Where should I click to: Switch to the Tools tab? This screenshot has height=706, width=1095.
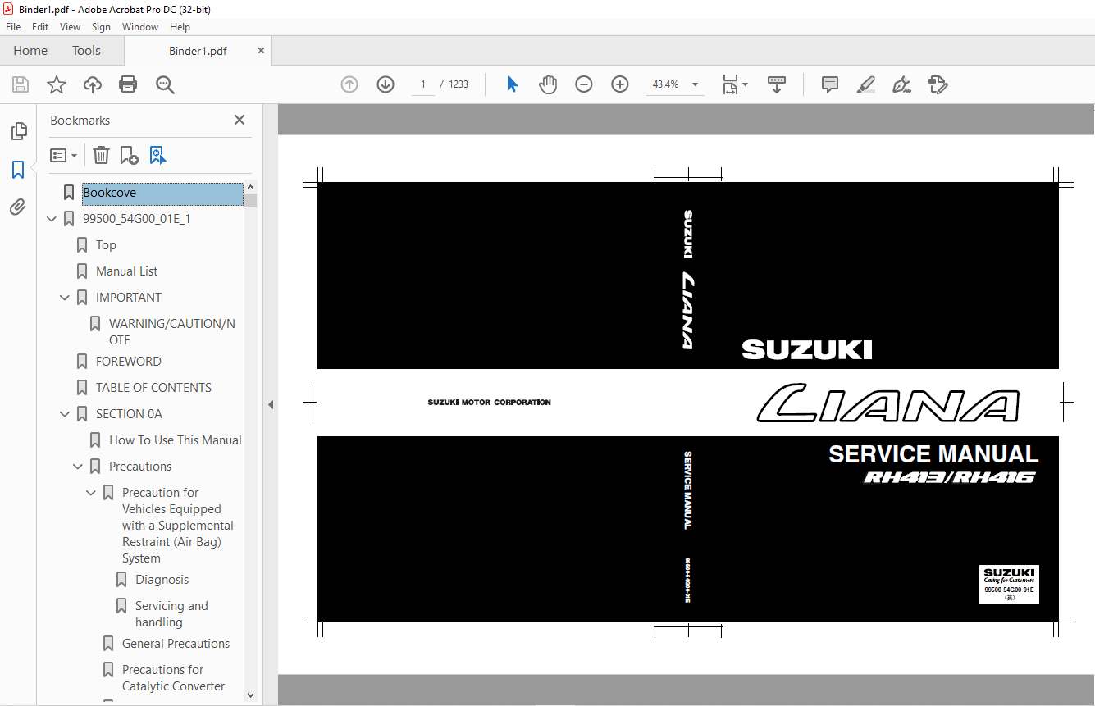click(86, 51)
